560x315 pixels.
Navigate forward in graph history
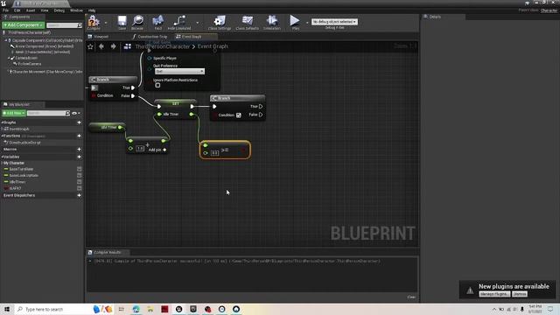click(113, 46)
